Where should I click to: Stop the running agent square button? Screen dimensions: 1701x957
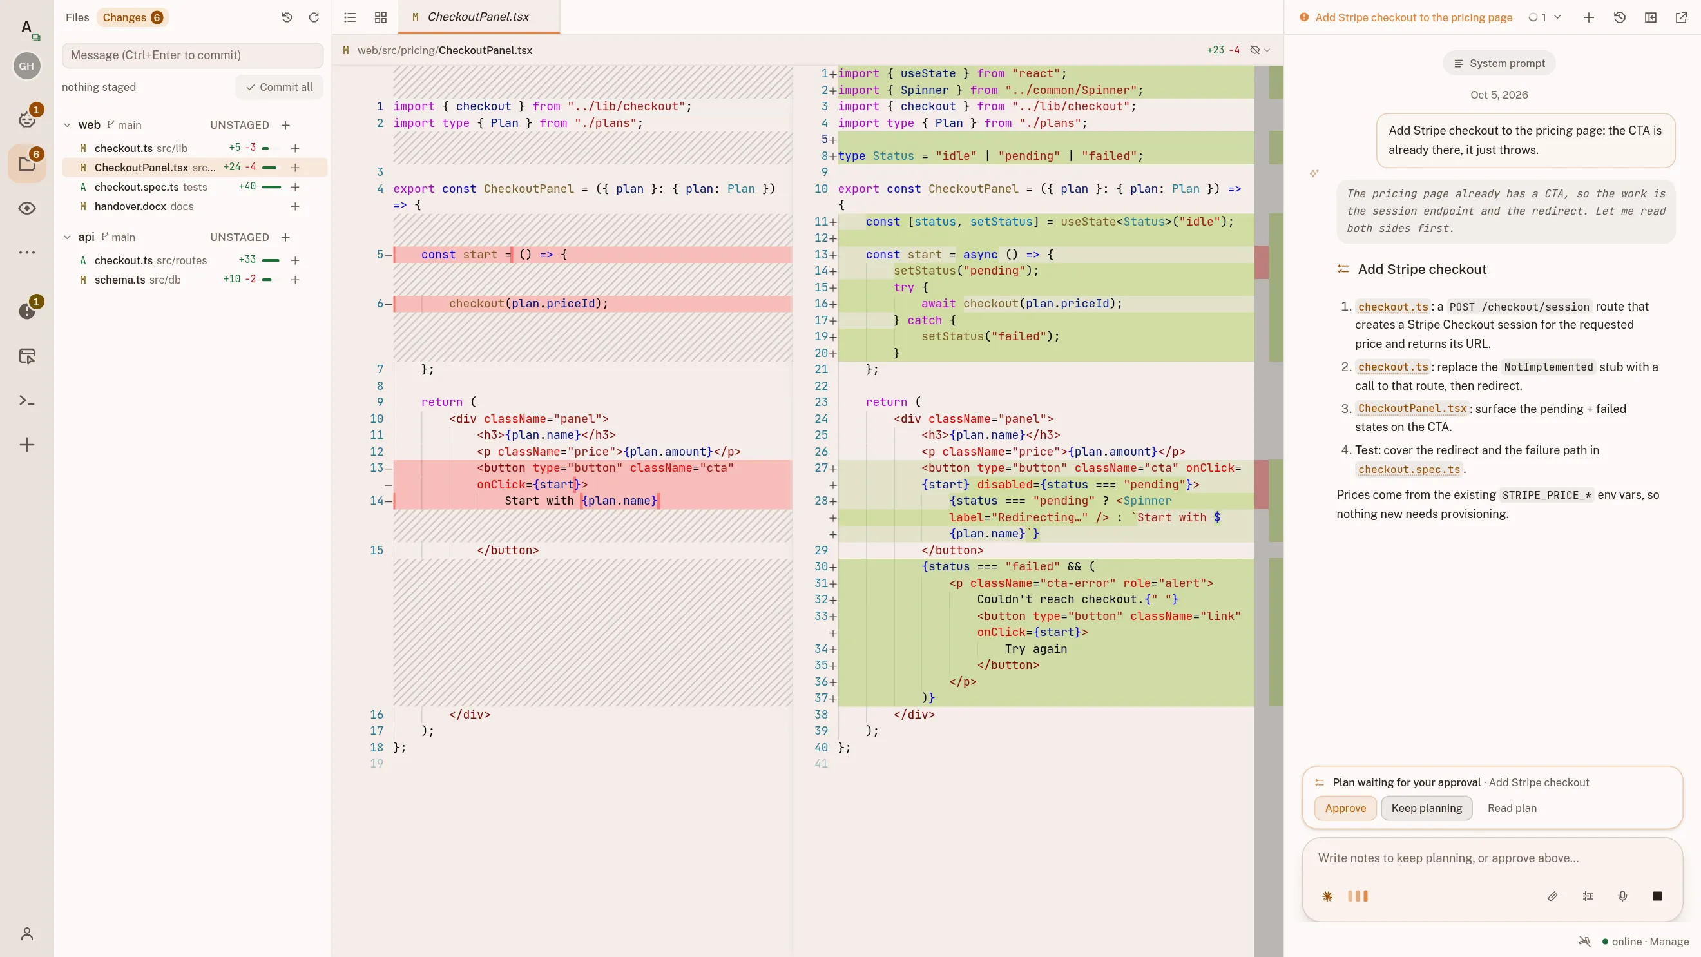pos(1657,896)
